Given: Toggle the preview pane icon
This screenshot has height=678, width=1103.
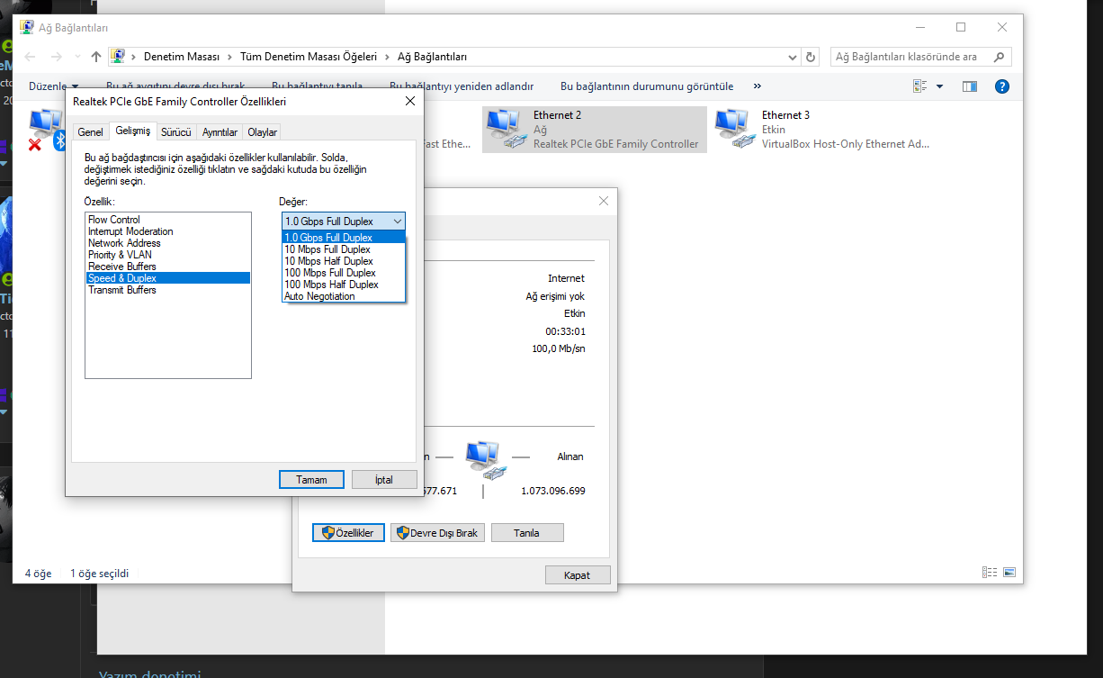Looking at the screenshot, I should (969, 86).
